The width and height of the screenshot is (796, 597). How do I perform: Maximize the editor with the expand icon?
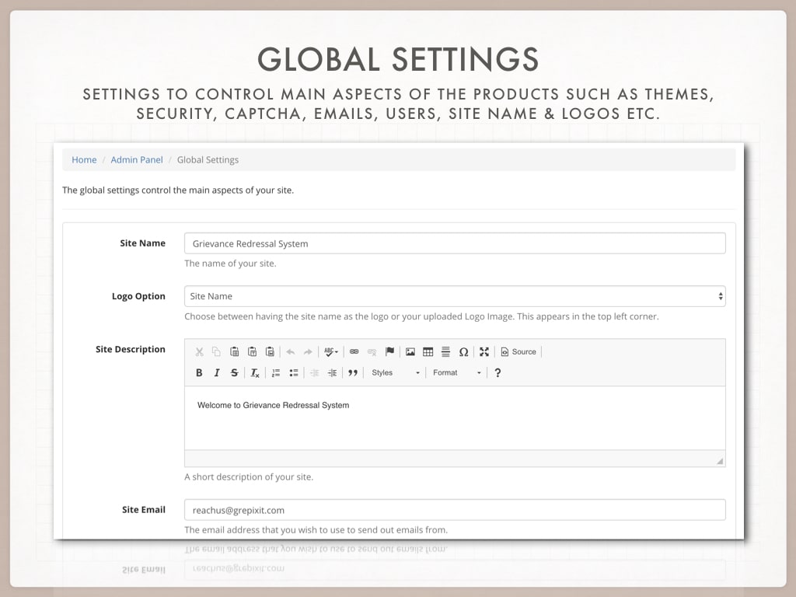484,352
